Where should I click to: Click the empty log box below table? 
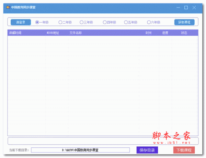coord(103,141)
